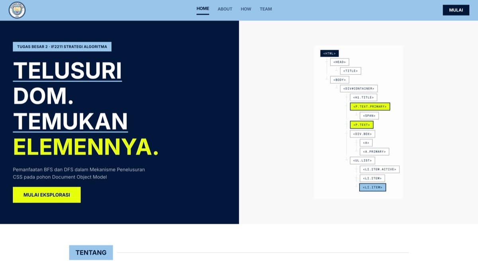
Task: Select the <A.PRIMARY> node
Action: [x=374, y=151]
